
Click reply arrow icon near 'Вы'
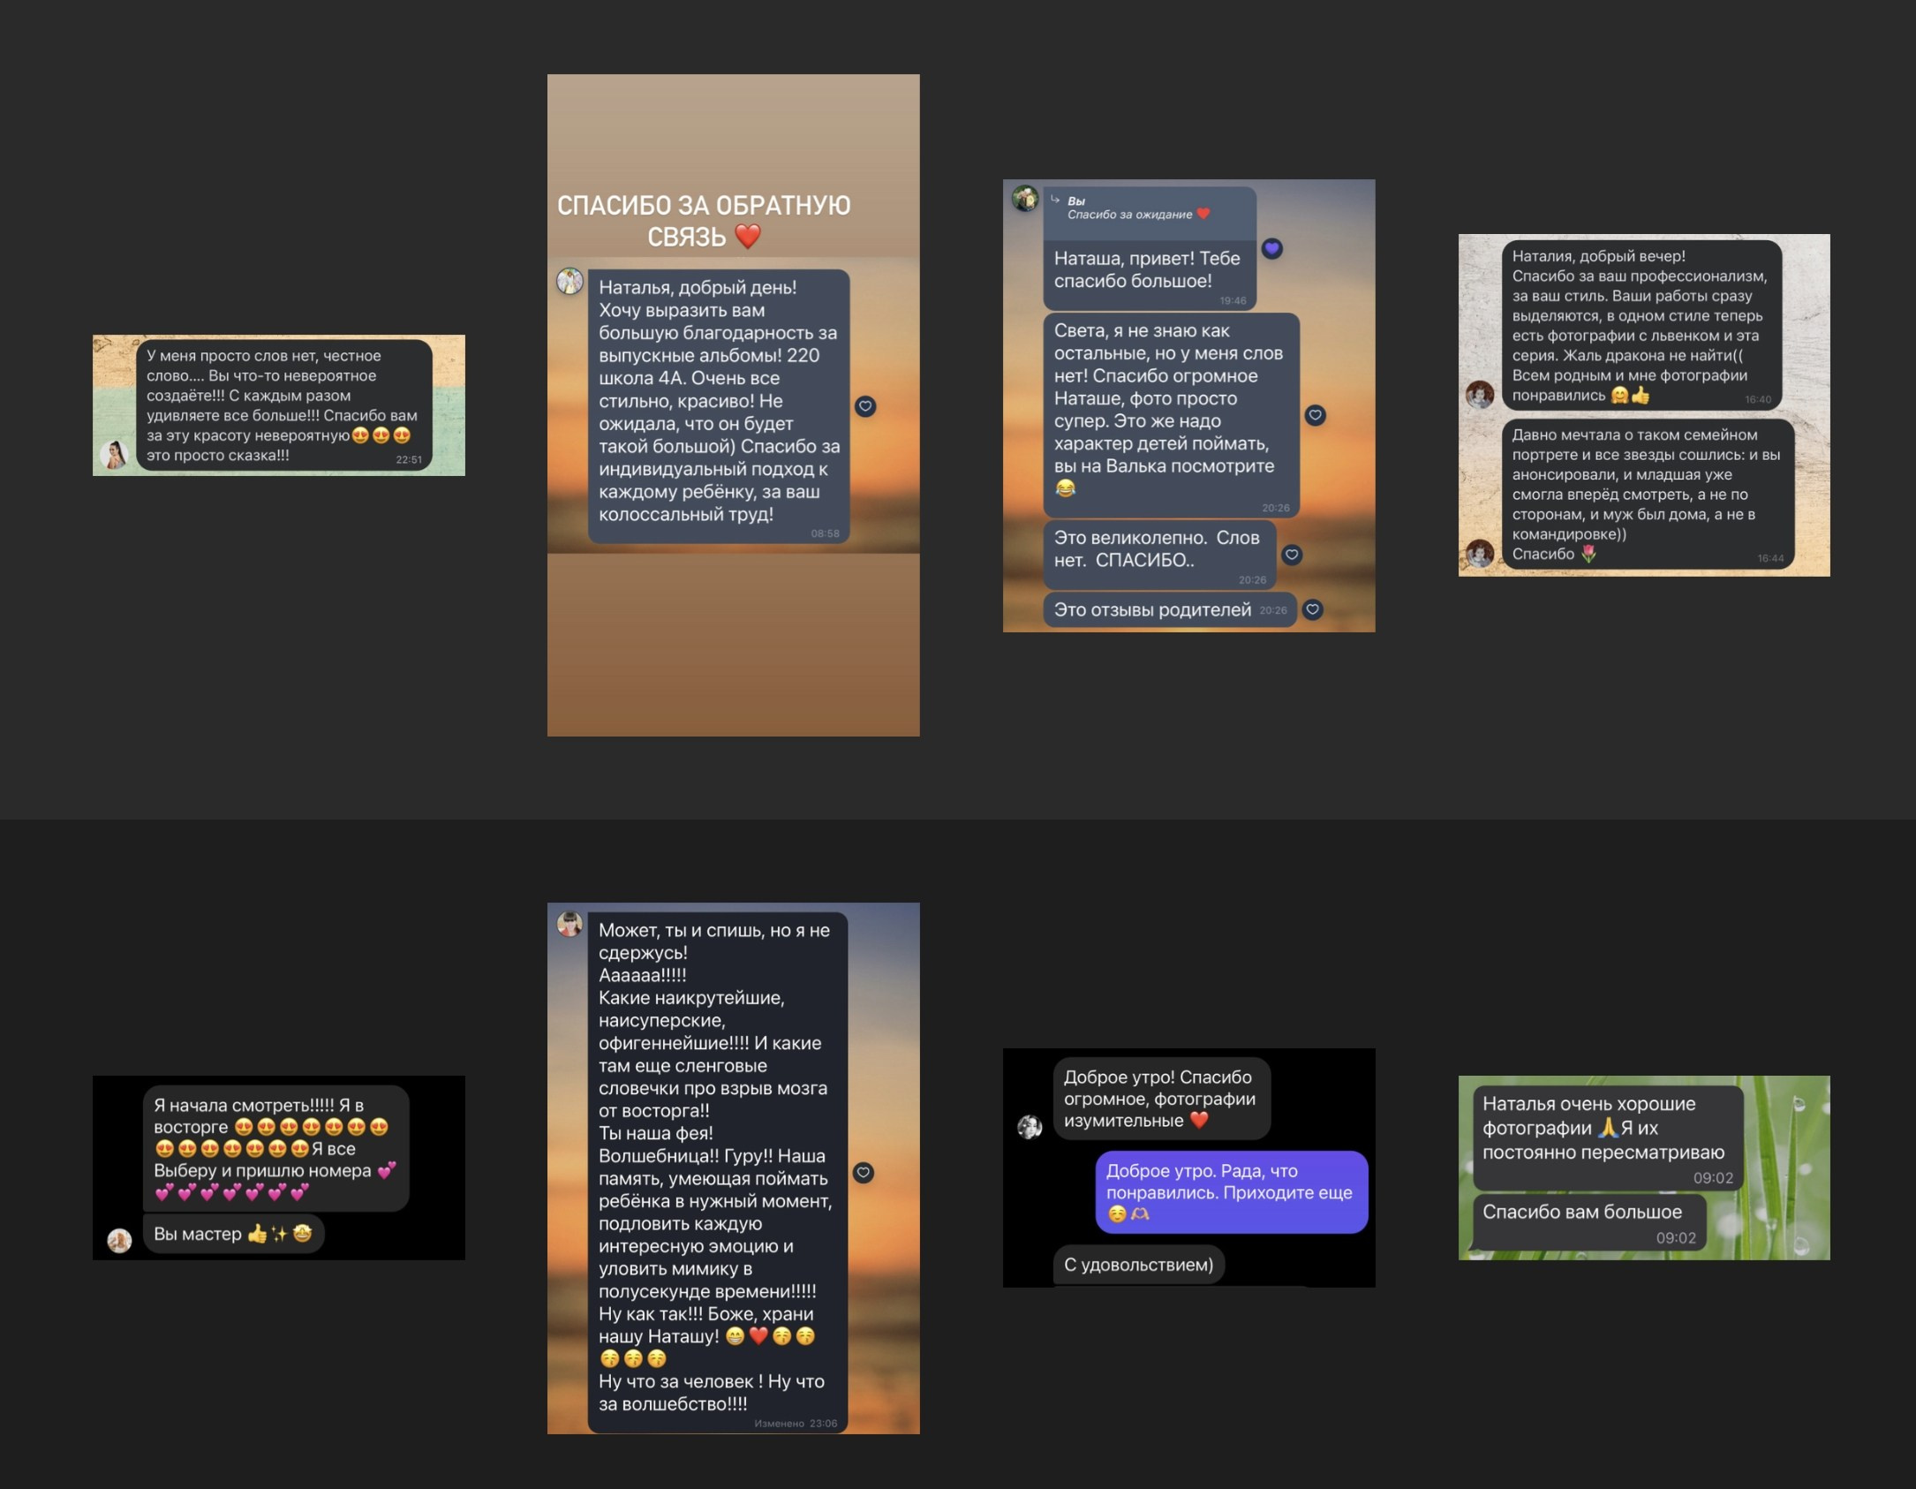pyautogui.click(x=1055, y=200)
